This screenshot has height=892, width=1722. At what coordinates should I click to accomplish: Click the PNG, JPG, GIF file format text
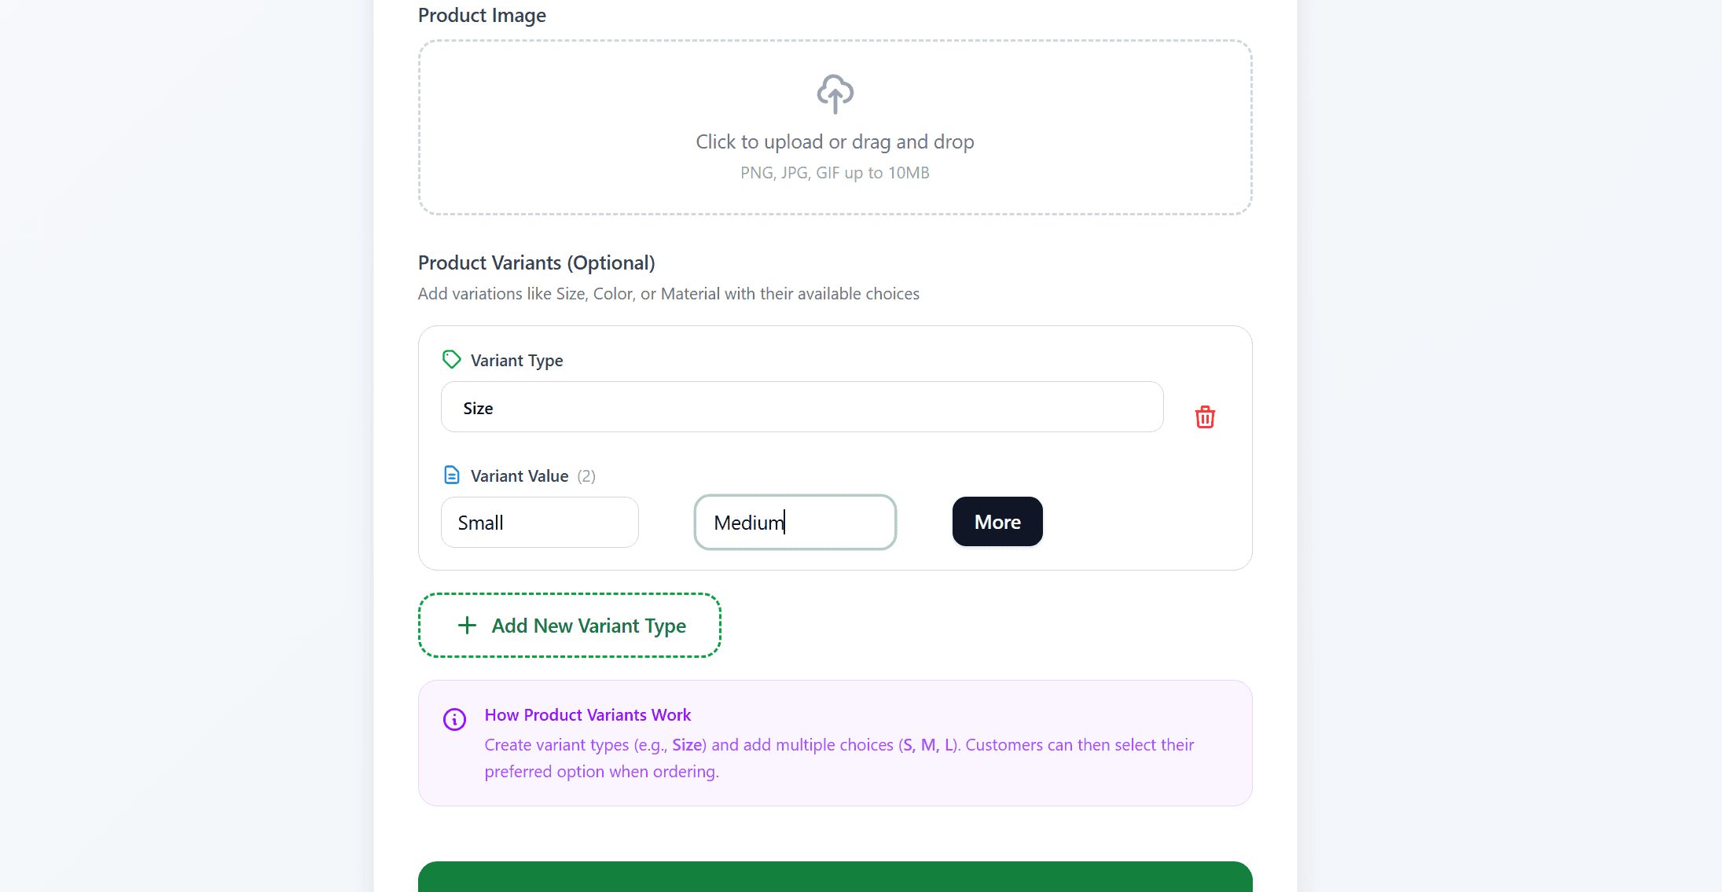coord(834,172)
